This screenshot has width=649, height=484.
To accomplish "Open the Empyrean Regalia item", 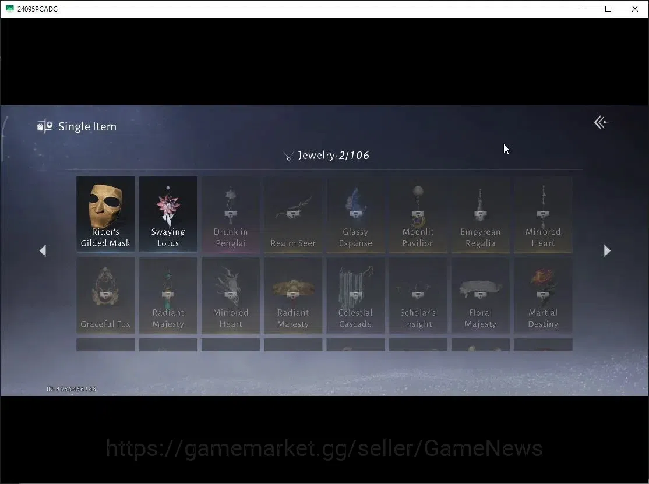I will (481, 214).
